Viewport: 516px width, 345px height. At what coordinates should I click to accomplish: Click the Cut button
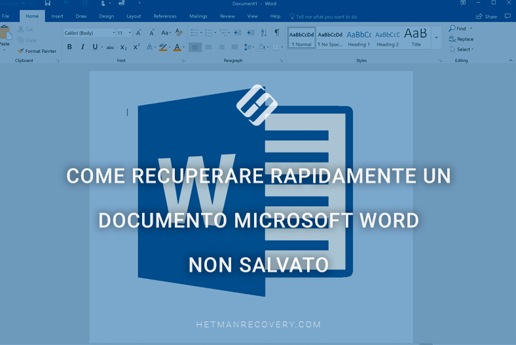point(26,29)
